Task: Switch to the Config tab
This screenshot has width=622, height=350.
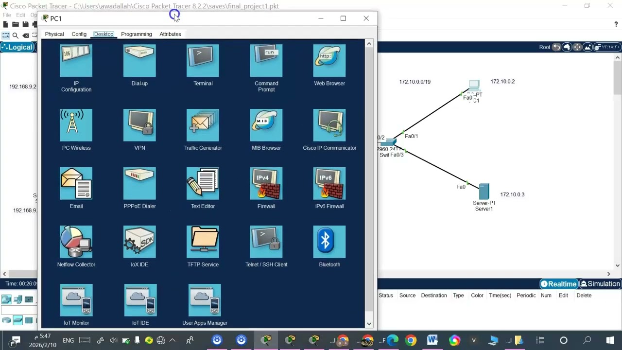Action: [79, 34]
